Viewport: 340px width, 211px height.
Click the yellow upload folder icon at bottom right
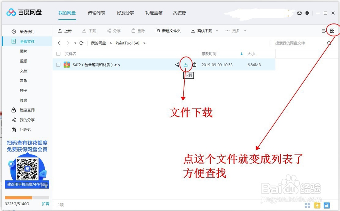(x=317, y=205)
